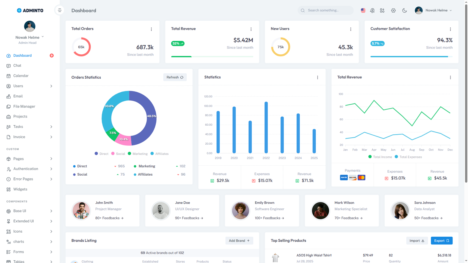Open the Nowak Helme profile dropdown in header

[433, 11]
